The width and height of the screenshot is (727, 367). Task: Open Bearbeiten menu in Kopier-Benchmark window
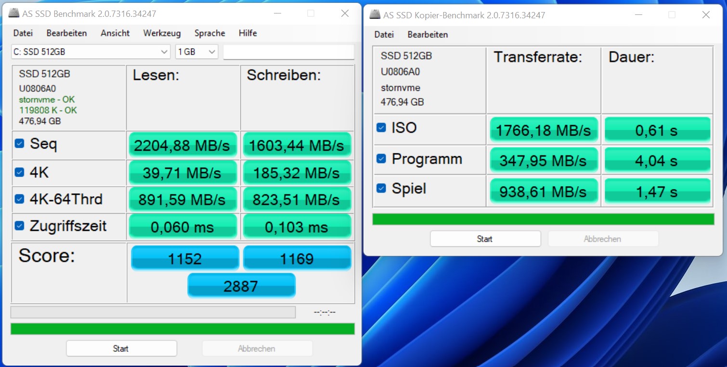[x=428, y=35]
